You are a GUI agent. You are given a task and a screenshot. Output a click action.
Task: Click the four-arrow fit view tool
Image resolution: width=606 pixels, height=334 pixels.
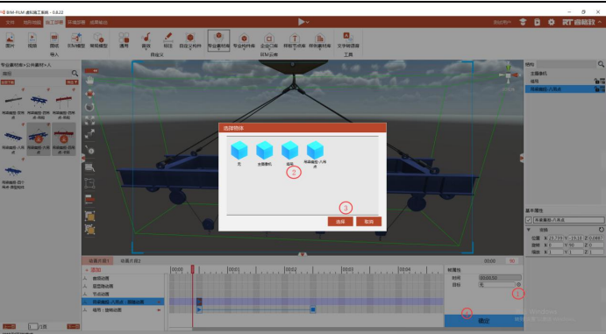89,120
